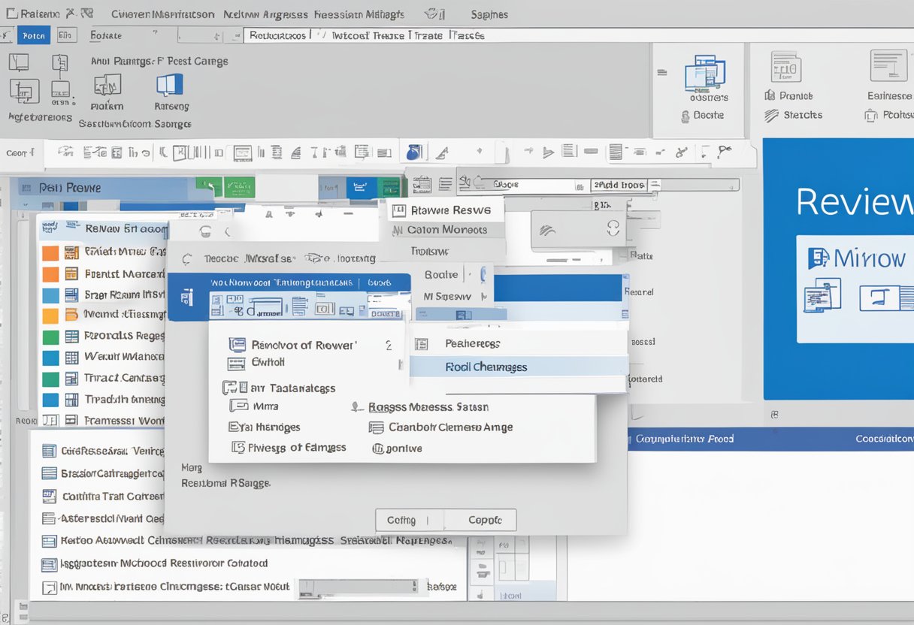Click the Pranot document icon in ribbon
Image resolution: width=914 pixels, height=625 pixels.
pos(785,67)
